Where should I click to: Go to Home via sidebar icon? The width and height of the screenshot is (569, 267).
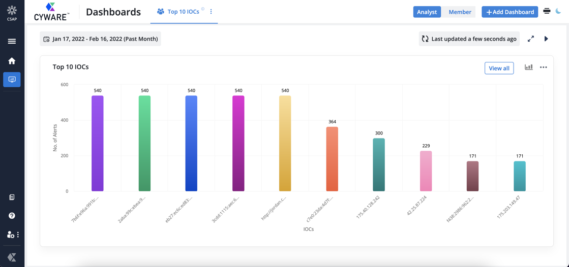pyautogui.click(x=12, y=61)
